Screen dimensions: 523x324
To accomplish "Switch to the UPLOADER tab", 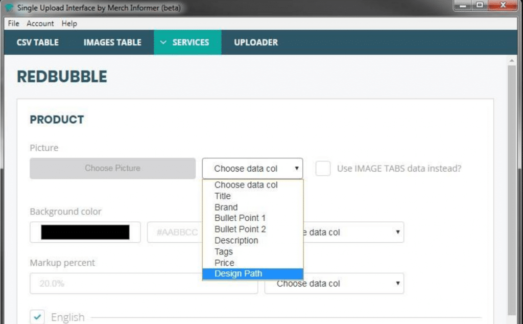I will click(256, 42).
